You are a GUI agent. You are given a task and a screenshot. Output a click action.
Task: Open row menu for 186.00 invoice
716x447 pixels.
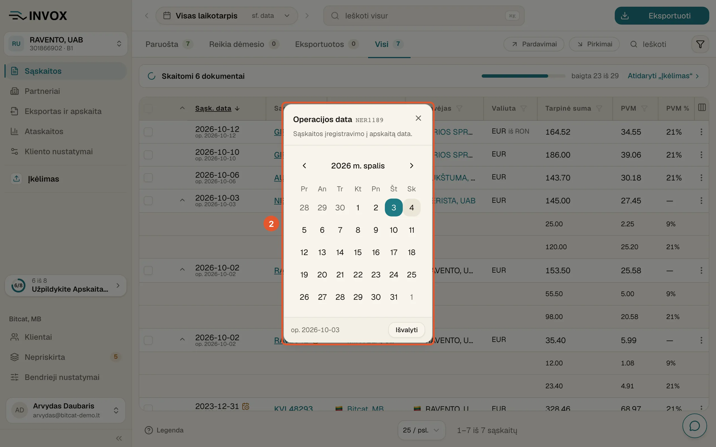point(701,154)
